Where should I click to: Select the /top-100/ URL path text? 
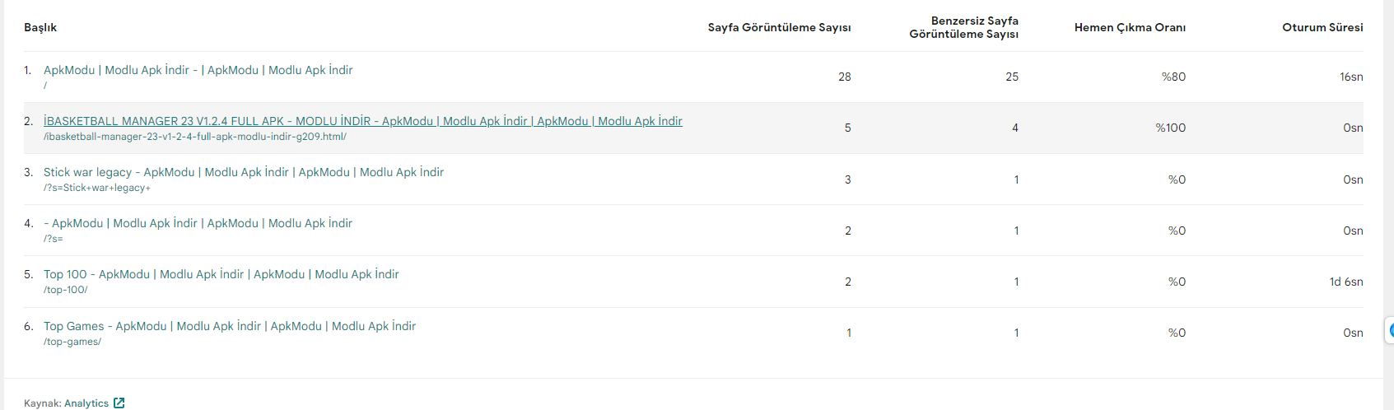[x=66, y=290]
